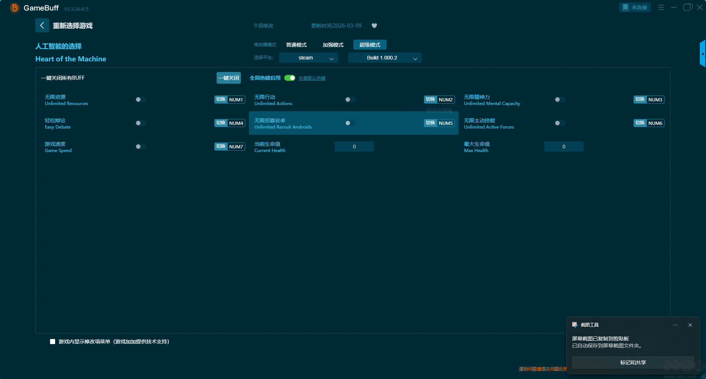Disable the 全局热键启用 global hotkey toggle

coord(290,78)
